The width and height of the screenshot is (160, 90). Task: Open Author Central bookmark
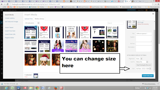click(125, 7)
